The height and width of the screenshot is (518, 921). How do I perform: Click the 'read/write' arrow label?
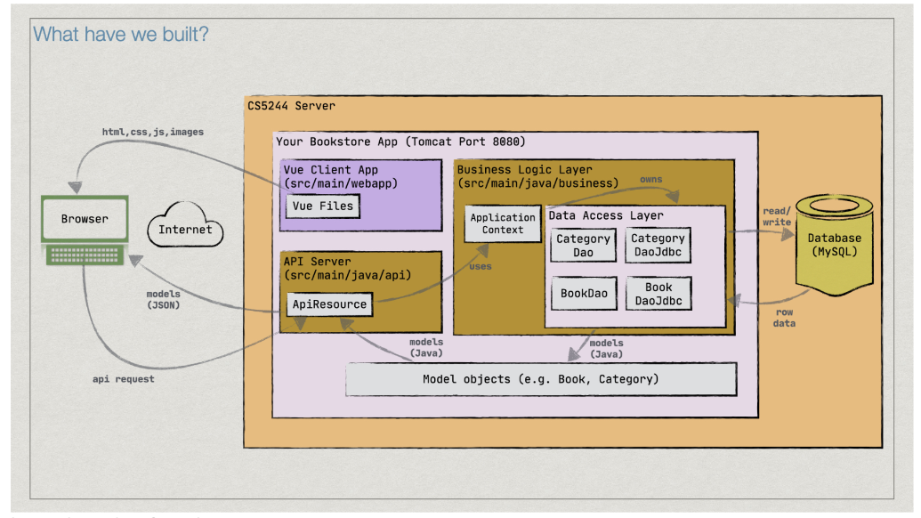click(777, 216)
